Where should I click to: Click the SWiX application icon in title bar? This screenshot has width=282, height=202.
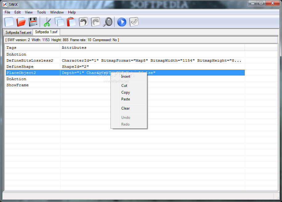(x=5, y=4)
